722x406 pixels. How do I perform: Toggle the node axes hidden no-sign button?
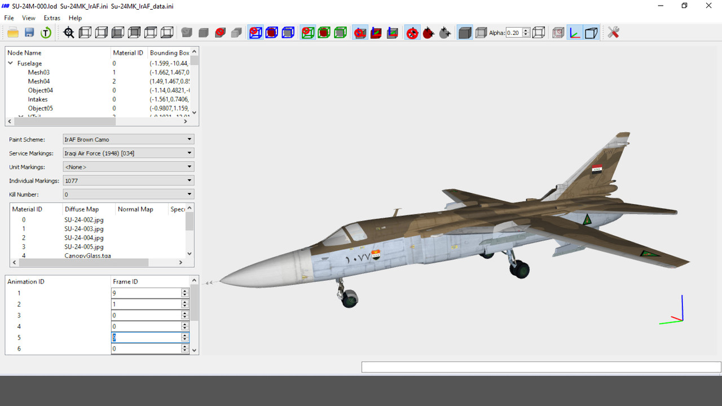coord(360,33)
